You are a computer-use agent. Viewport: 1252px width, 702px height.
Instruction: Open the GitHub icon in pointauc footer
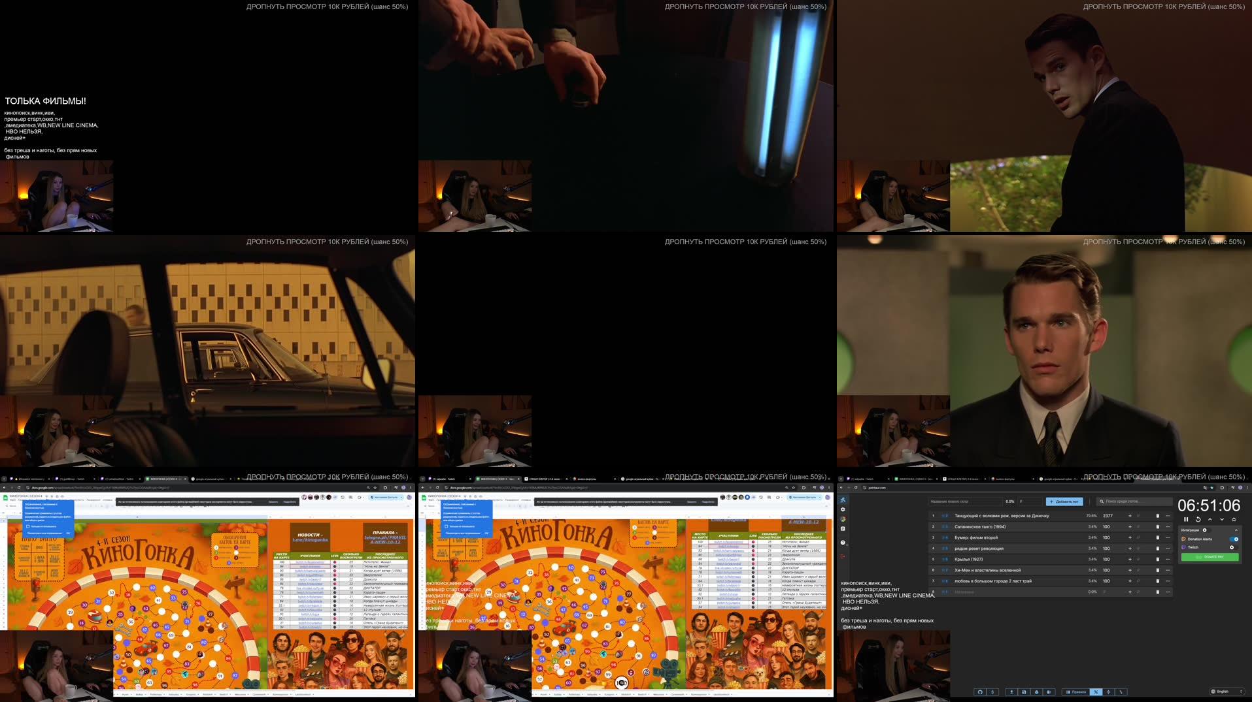tap(980, 692)
